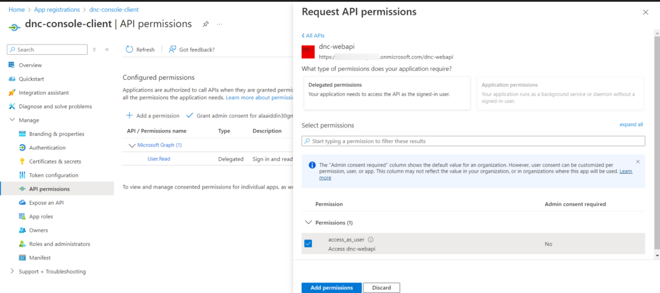Viewport: 660px width, 293px height.
Task: Click the dnc-console-client breadcrumb
Action: [114, 9]
